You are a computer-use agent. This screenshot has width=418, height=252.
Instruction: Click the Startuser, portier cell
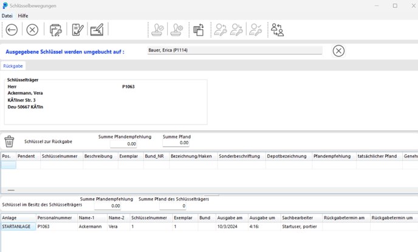pyautogui.click(x=302, y=226)
